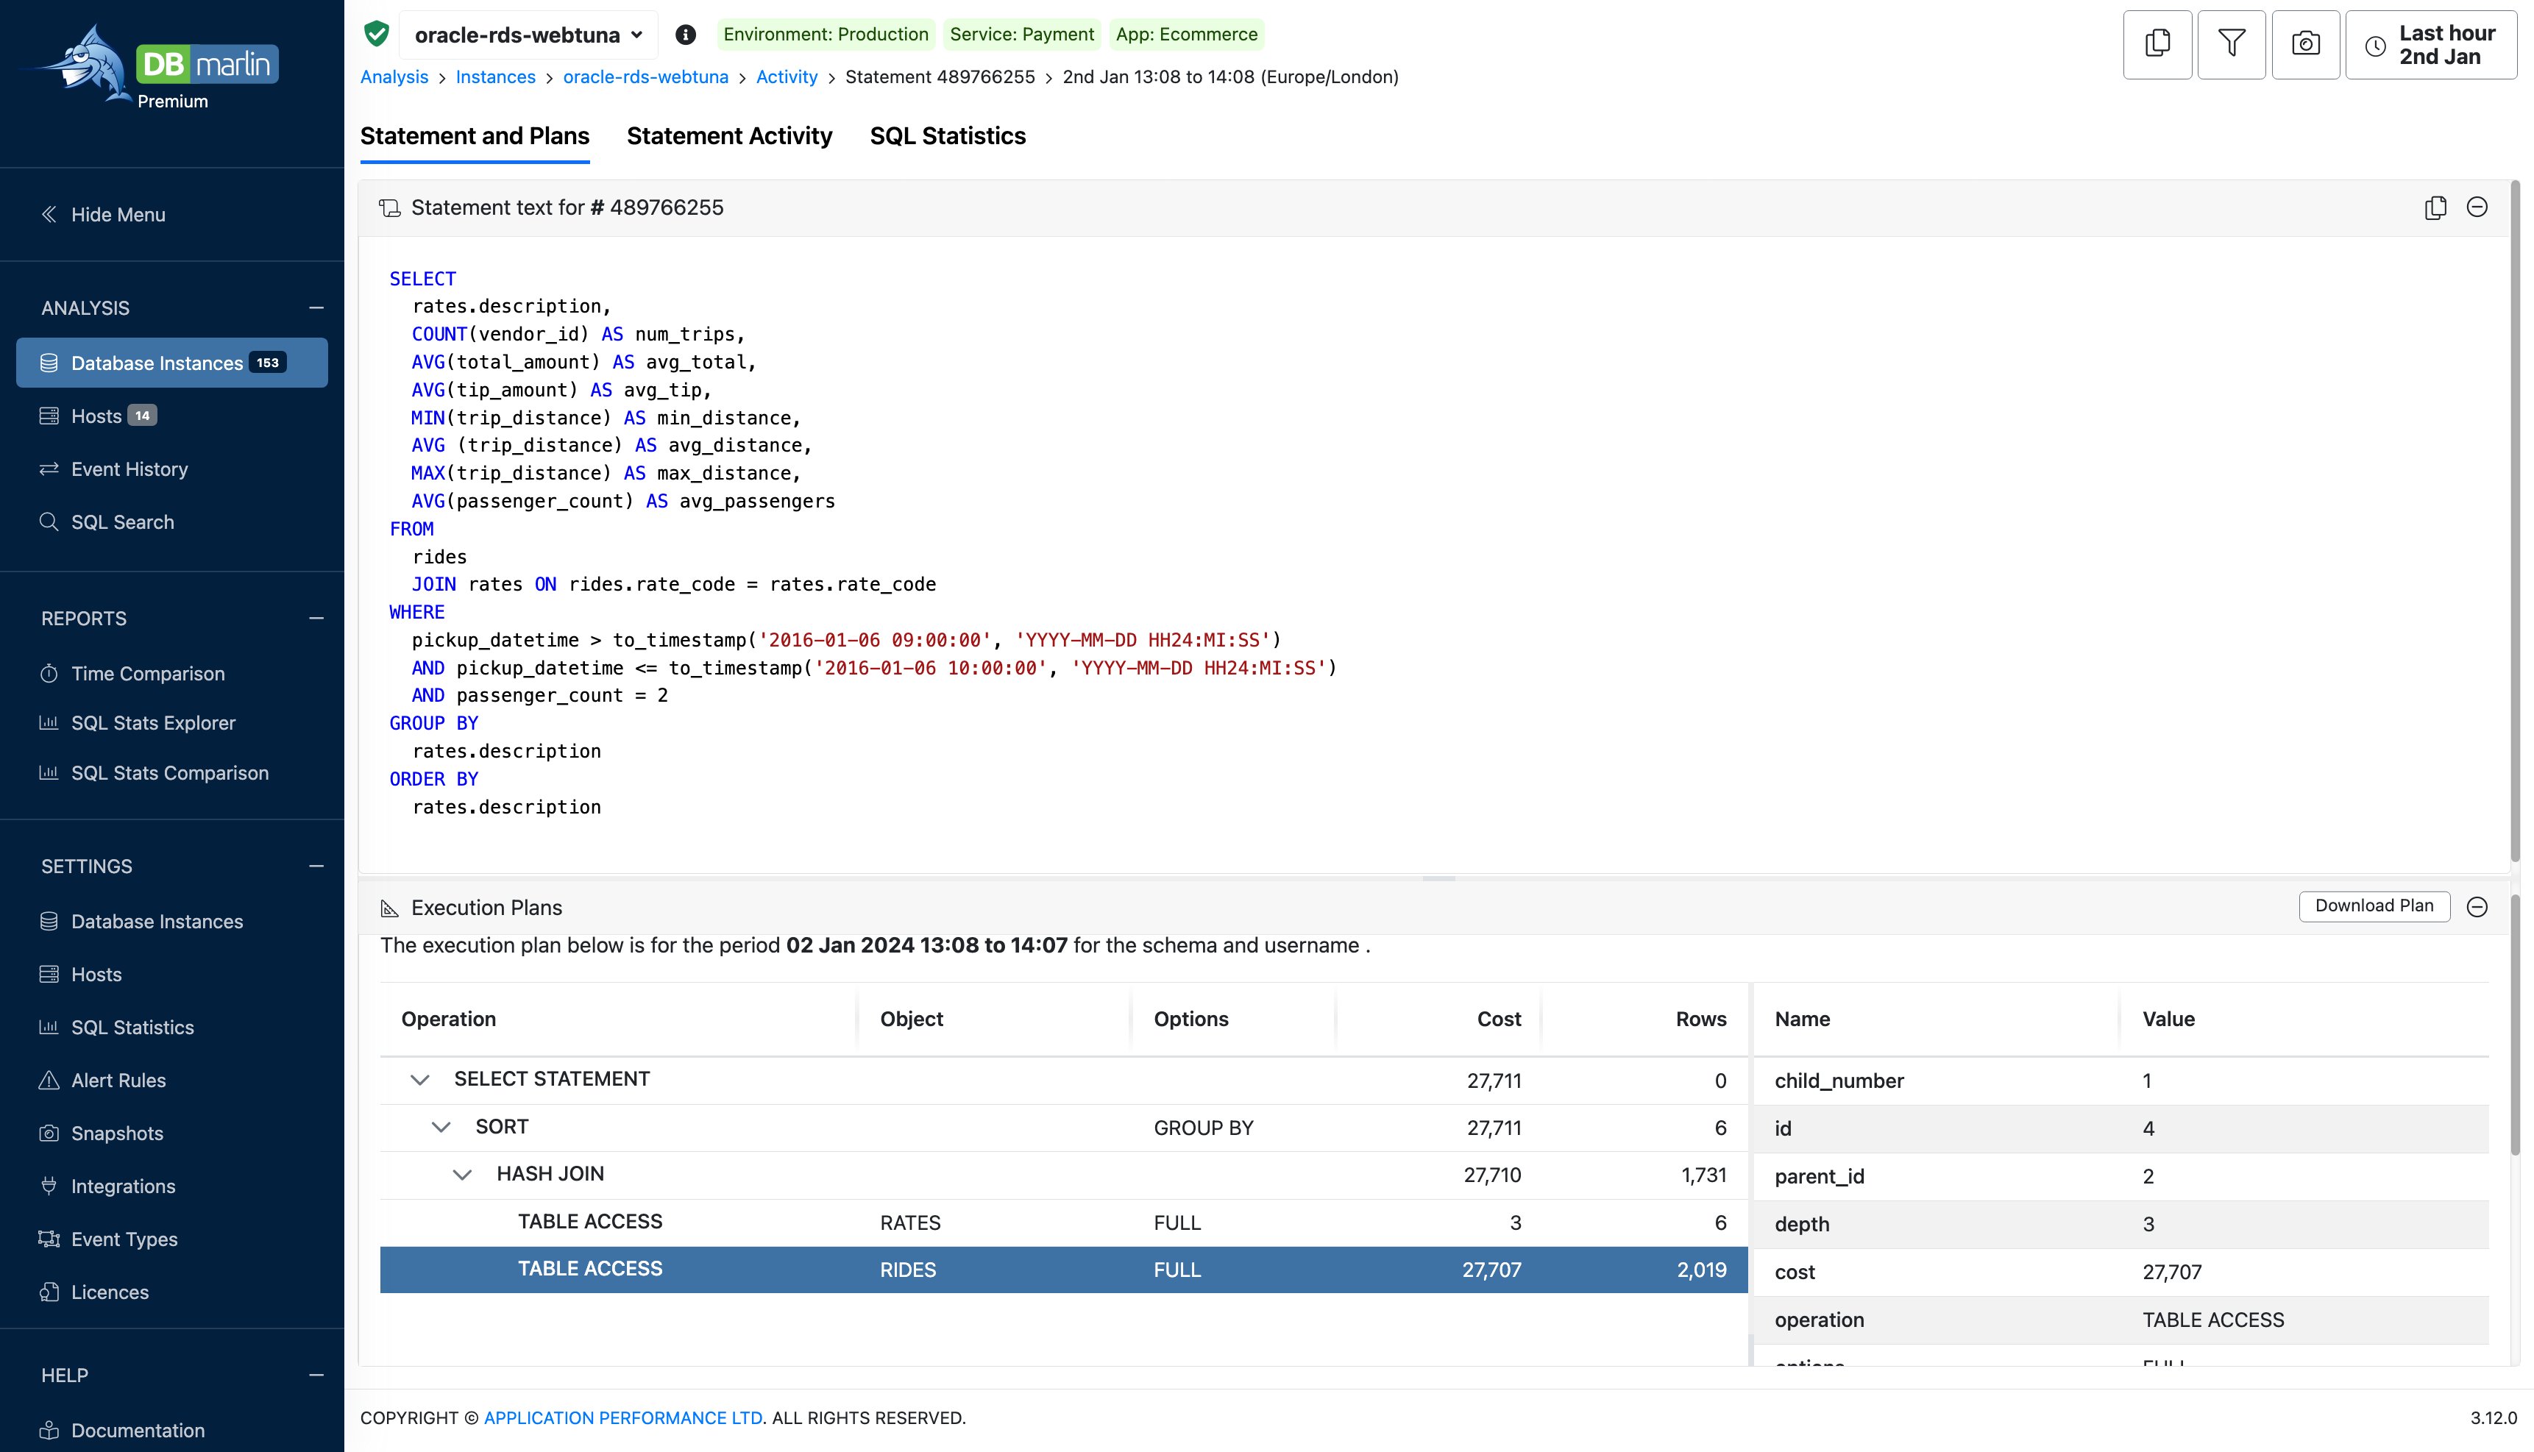Click the Environment: Production tag
Image resolution: width=2534 pixels, height=1452 pixels.
[x=826, y=34]
